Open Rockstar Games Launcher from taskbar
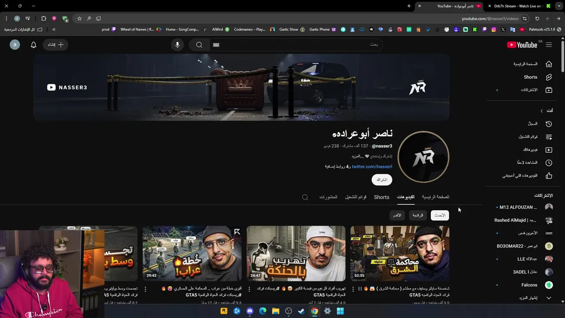 [224, 311]
